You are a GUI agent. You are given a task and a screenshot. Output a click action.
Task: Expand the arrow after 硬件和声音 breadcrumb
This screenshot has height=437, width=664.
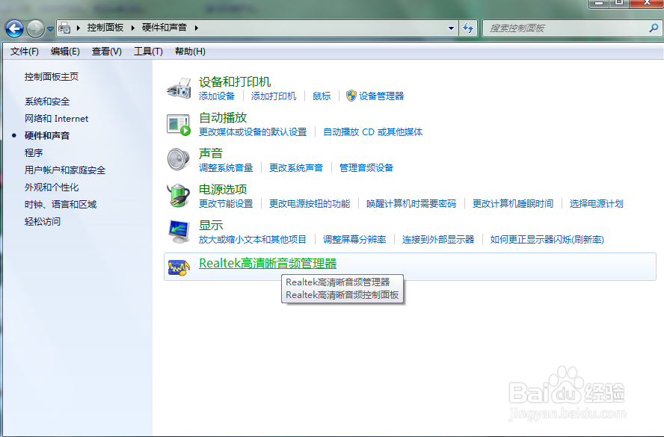point(196,28)
